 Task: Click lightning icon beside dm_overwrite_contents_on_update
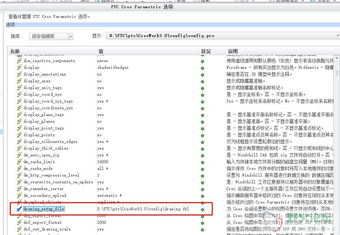pyautogui.click(x=19, y=182)
